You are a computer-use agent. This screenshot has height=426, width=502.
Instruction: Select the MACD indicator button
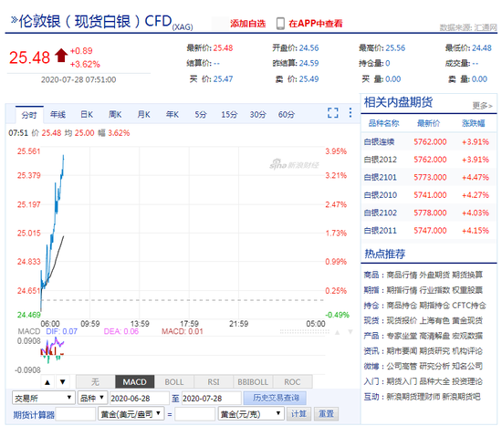[134, 382]
